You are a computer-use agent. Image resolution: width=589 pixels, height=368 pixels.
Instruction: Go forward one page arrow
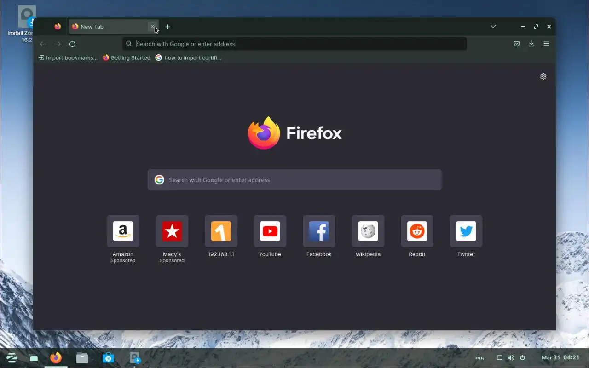pos(58,44)
